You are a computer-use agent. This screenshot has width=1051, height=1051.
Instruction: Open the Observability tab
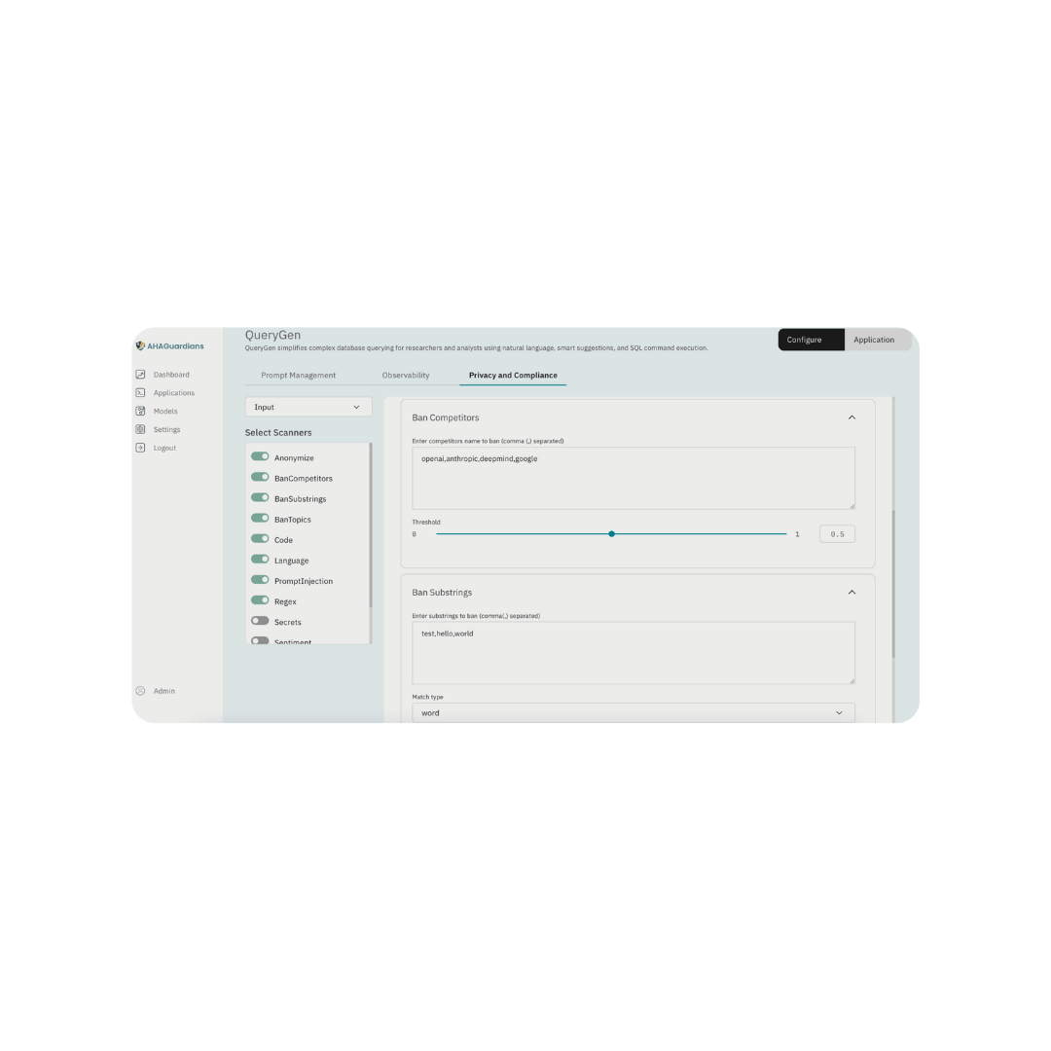(x=405, y=375)
